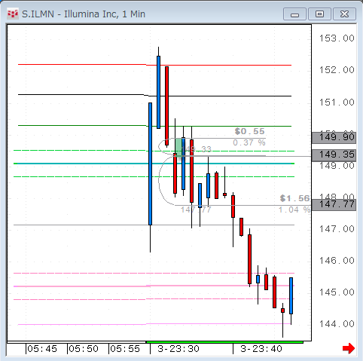The height and width of the screenshot is (361, 363).
Task: Click the 149.35 price marker
Action: coord(334,154)
